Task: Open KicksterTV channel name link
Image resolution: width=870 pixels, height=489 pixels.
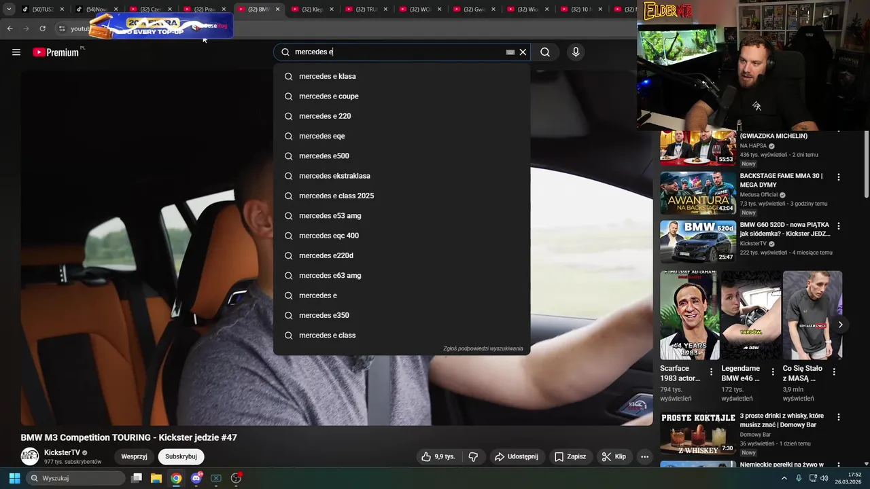Action: coord(62,452)
